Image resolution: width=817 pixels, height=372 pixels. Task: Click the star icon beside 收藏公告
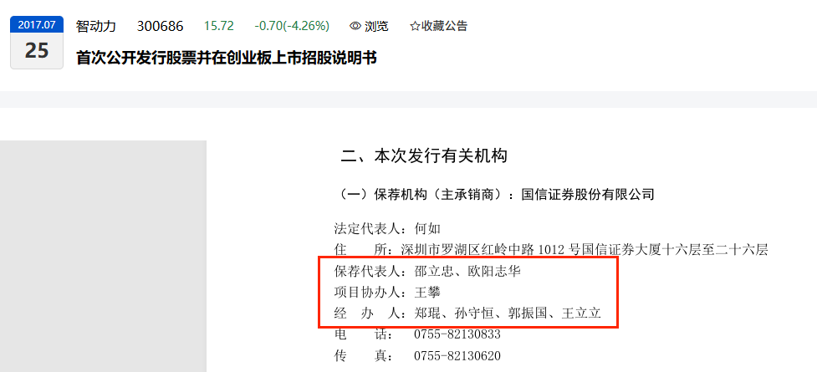(415, 26)
